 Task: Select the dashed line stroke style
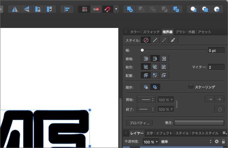click(164, 40)
